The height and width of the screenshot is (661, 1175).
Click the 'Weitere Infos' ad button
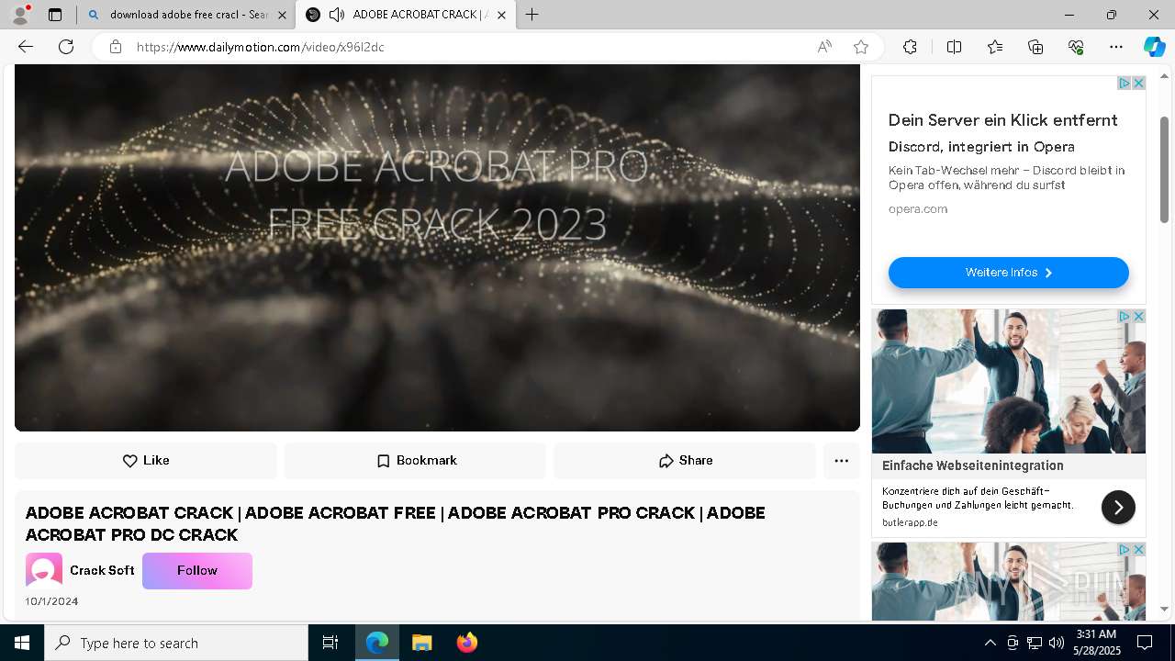(1008, 273)
